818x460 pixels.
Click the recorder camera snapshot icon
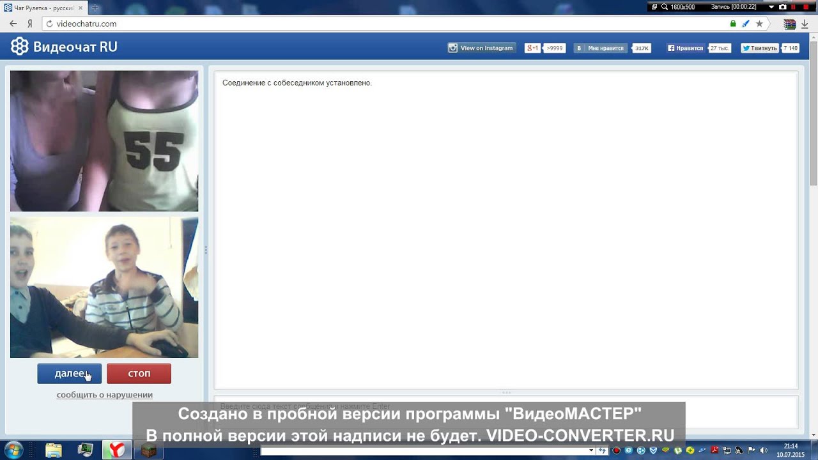tap(782, 6)
